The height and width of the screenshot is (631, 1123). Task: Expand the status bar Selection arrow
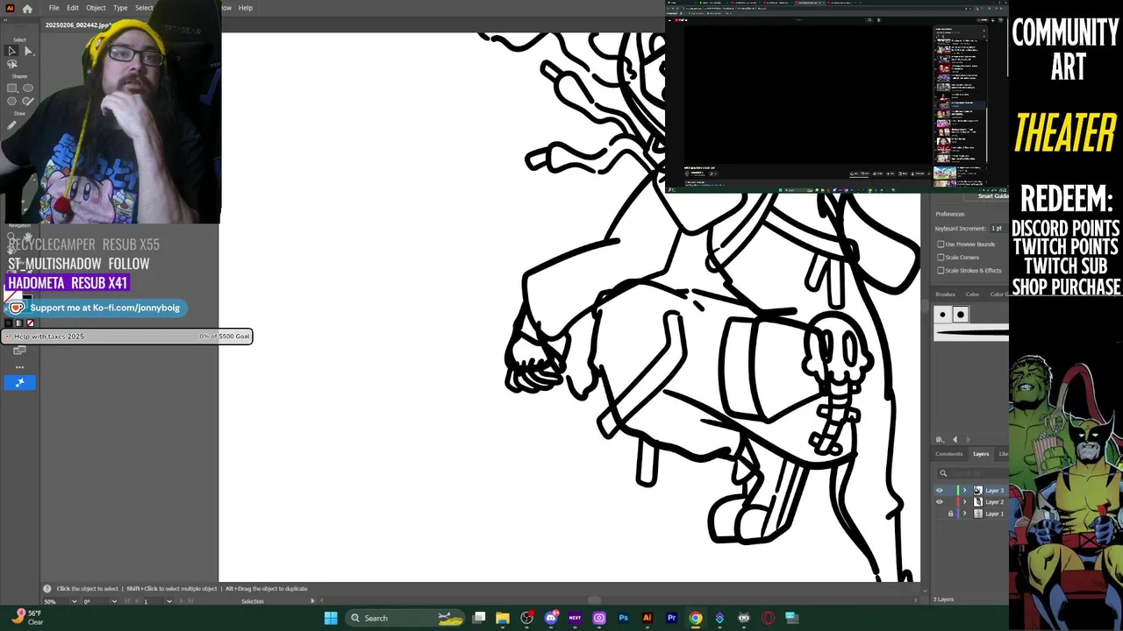click(x=312, y=601)
